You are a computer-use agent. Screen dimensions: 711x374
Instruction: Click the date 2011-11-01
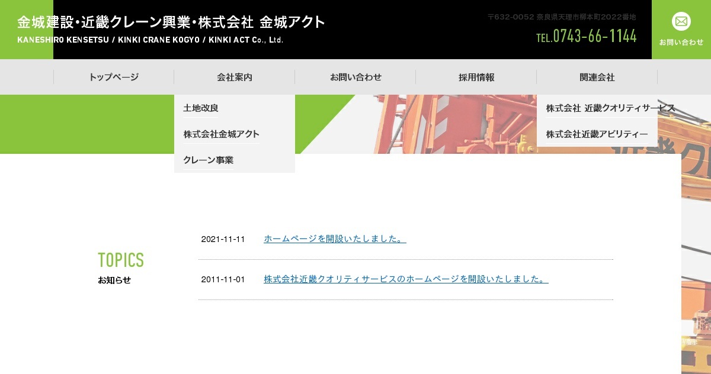[223, 279]
